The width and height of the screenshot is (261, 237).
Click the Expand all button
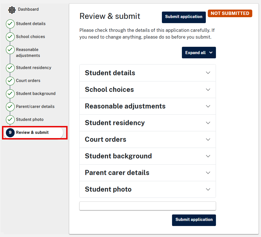click(199, 53)
